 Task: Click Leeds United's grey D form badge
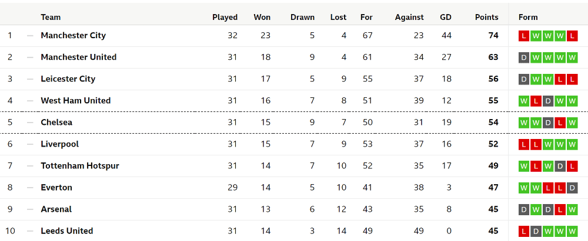pyautogui.click(x=536, y=231)
